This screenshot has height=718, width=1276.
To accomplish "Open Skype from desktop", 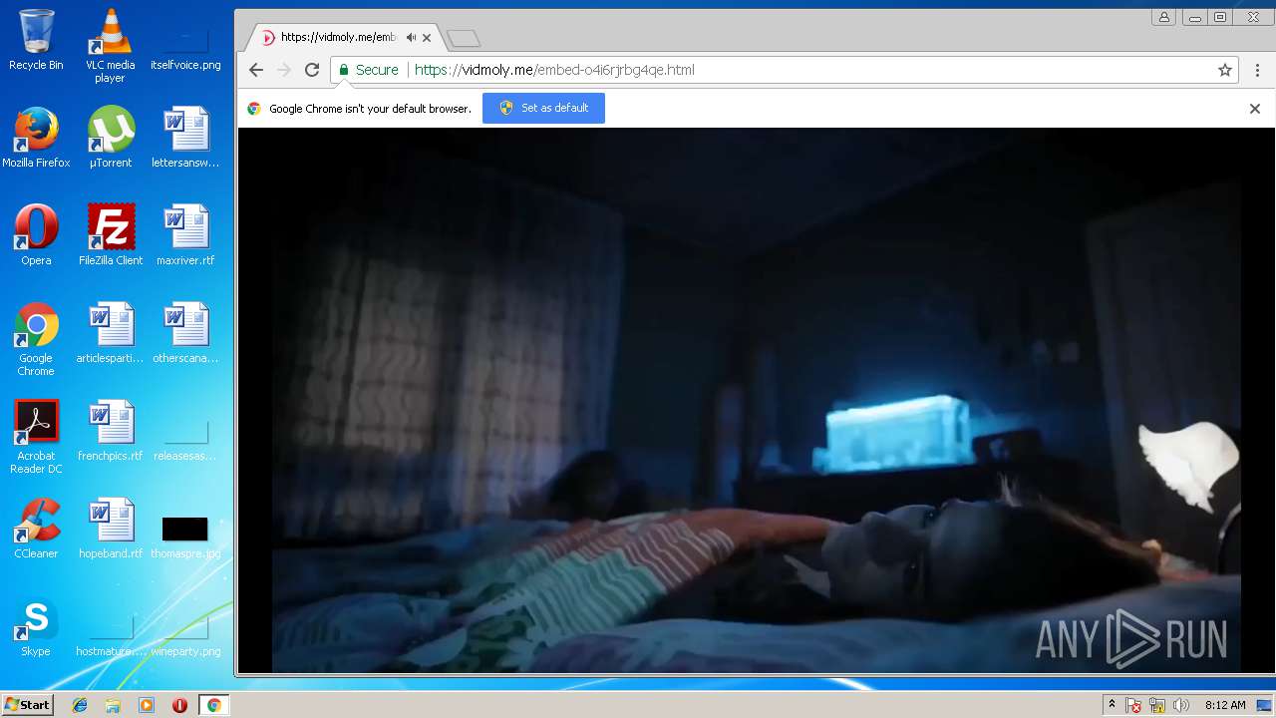I will point(36,626).
